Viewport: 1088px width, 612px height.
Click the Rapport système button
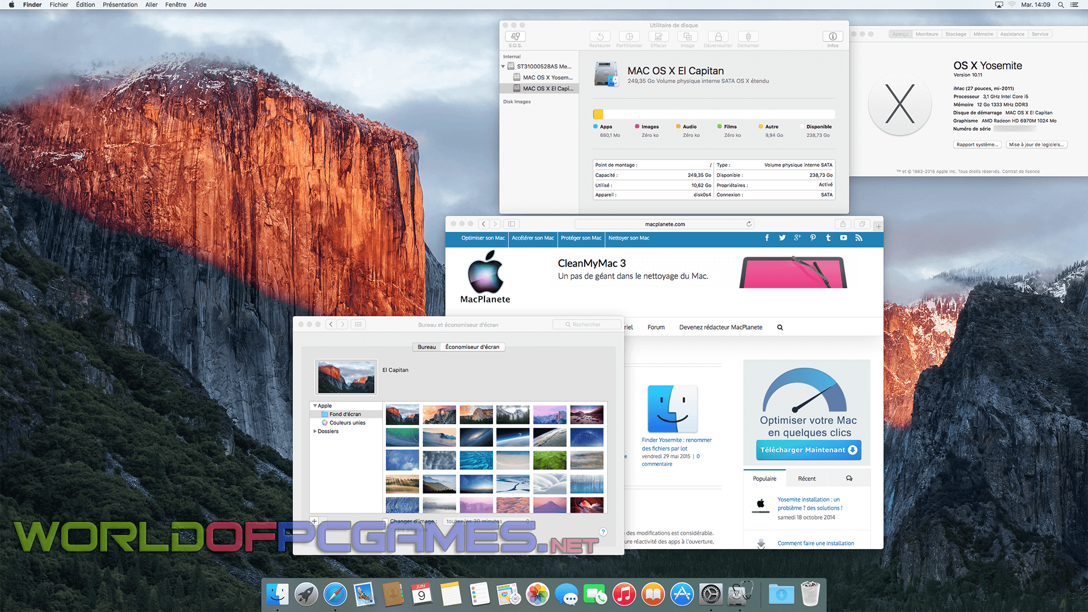(977, 144)
